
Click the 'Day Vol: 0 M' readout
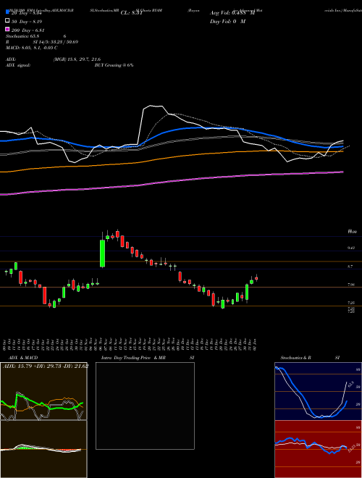coord(227,21)
